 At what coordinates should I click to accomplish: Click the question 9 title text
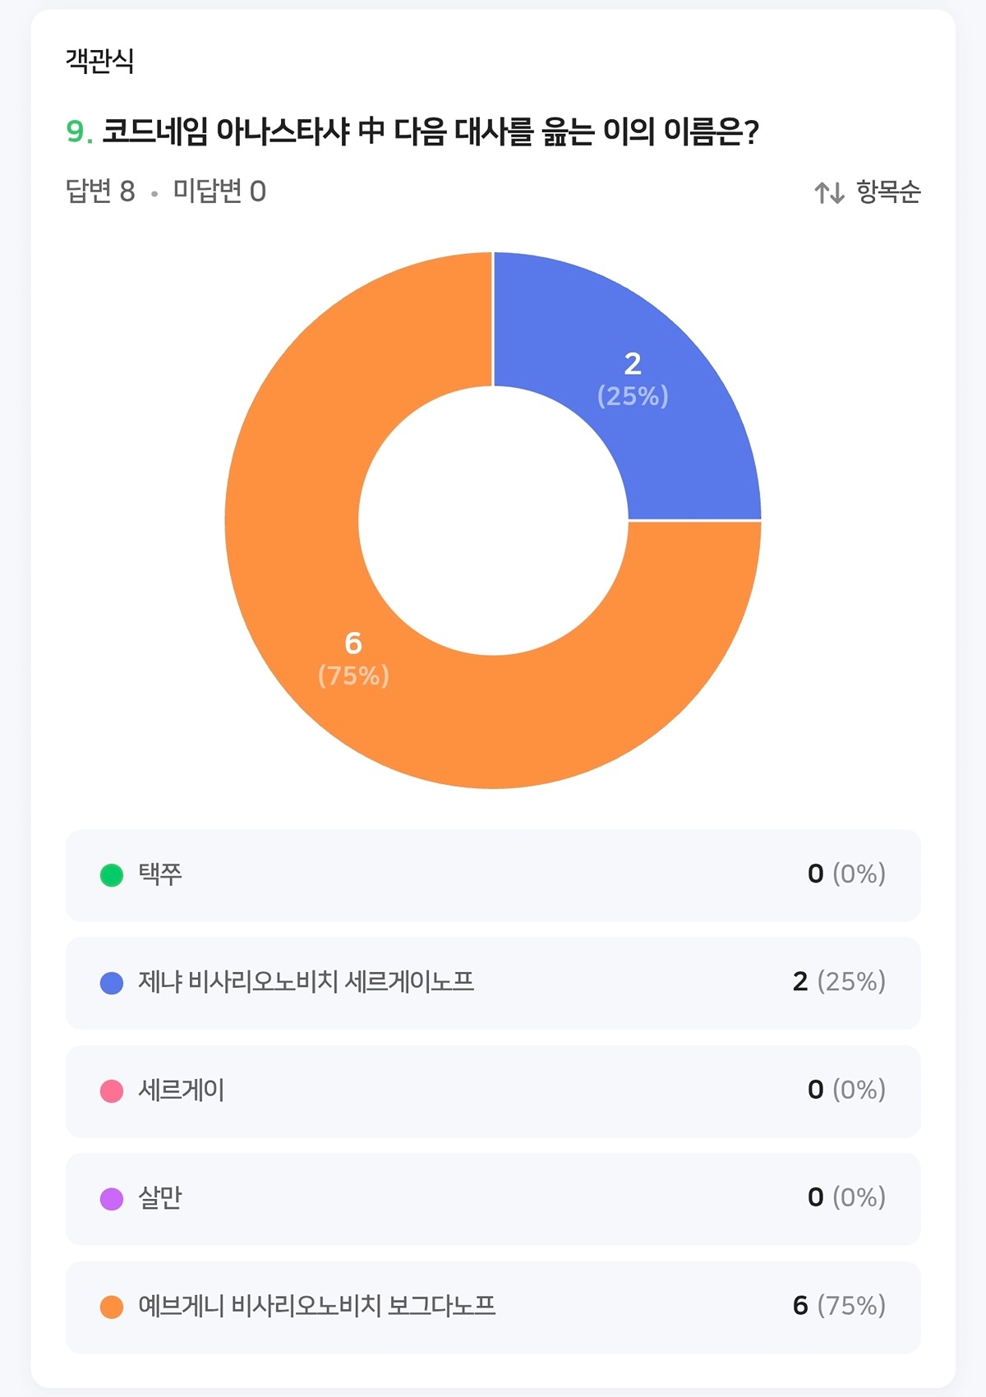point(427,131)
